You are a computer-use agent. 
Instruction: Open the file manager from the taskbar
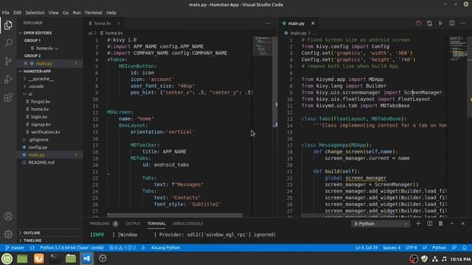71,258
